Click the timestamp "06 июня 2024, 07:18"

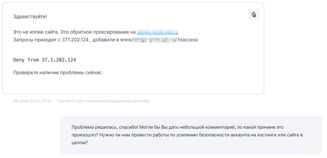32,101
